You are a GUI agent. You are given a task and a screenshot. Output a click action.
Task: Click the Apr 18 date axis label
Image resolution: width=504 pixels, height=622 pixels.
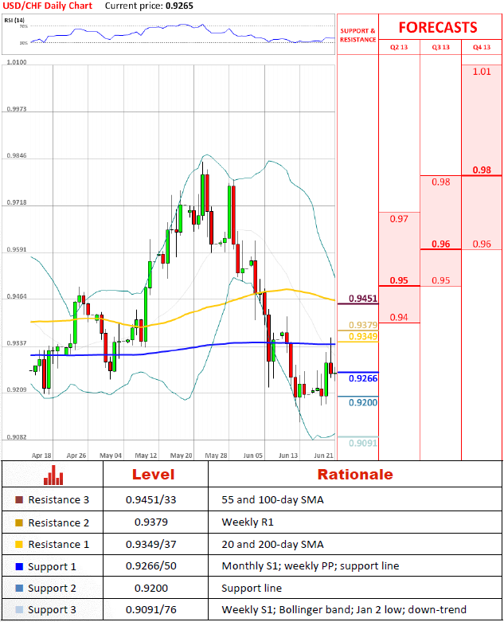coord(41,456)
